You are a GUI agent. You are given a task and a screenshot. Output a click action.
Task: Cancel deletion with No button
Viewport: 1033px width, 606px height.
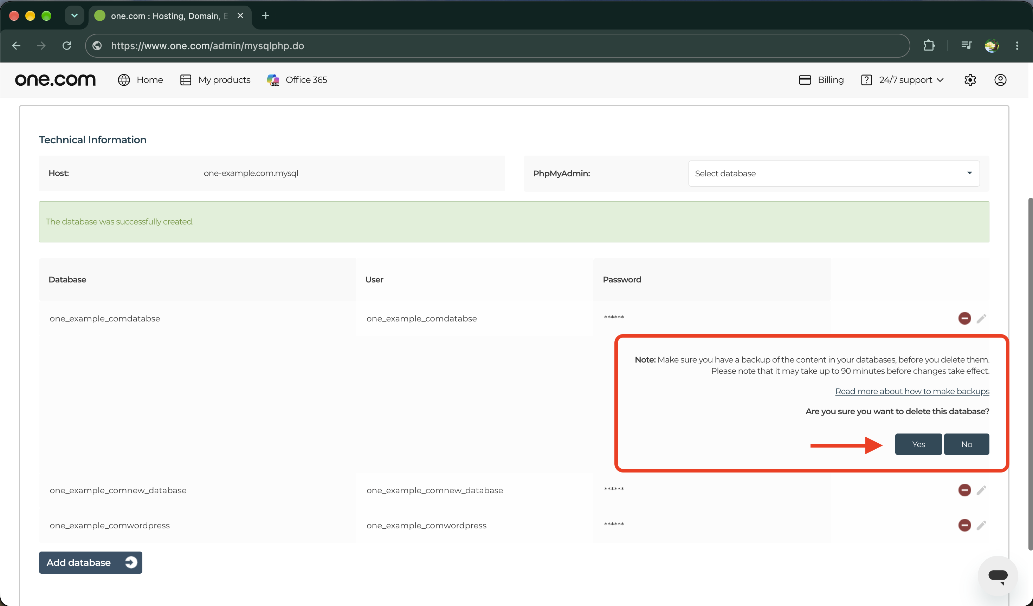tap(967, 444)
